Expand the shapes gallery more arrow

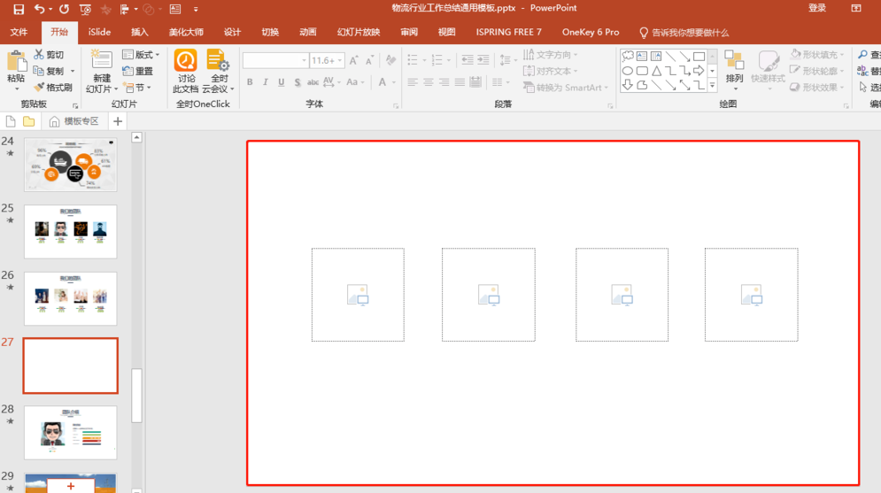pos(712,86)
